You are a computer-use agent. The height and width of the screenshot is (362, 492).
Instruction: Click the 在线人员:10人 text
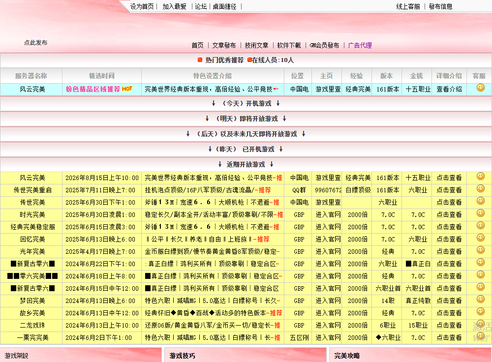273,60
